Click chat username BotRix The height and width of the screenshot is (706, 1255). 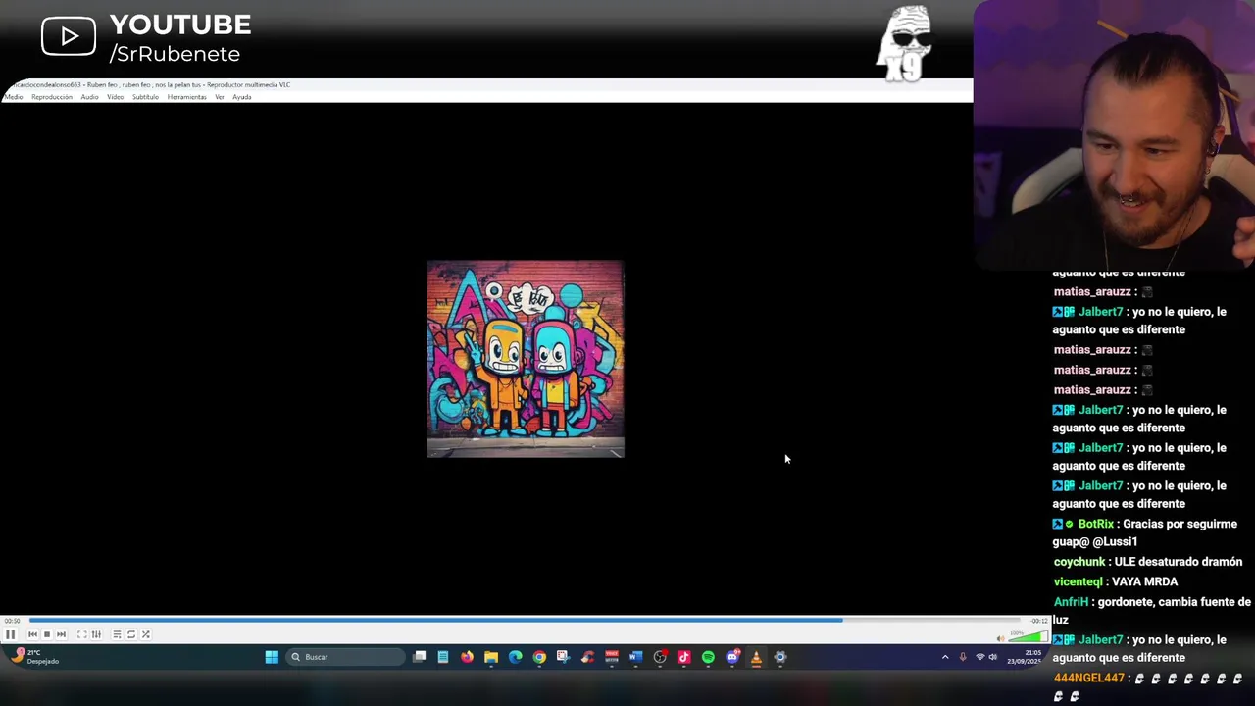tap(1096, 524)
